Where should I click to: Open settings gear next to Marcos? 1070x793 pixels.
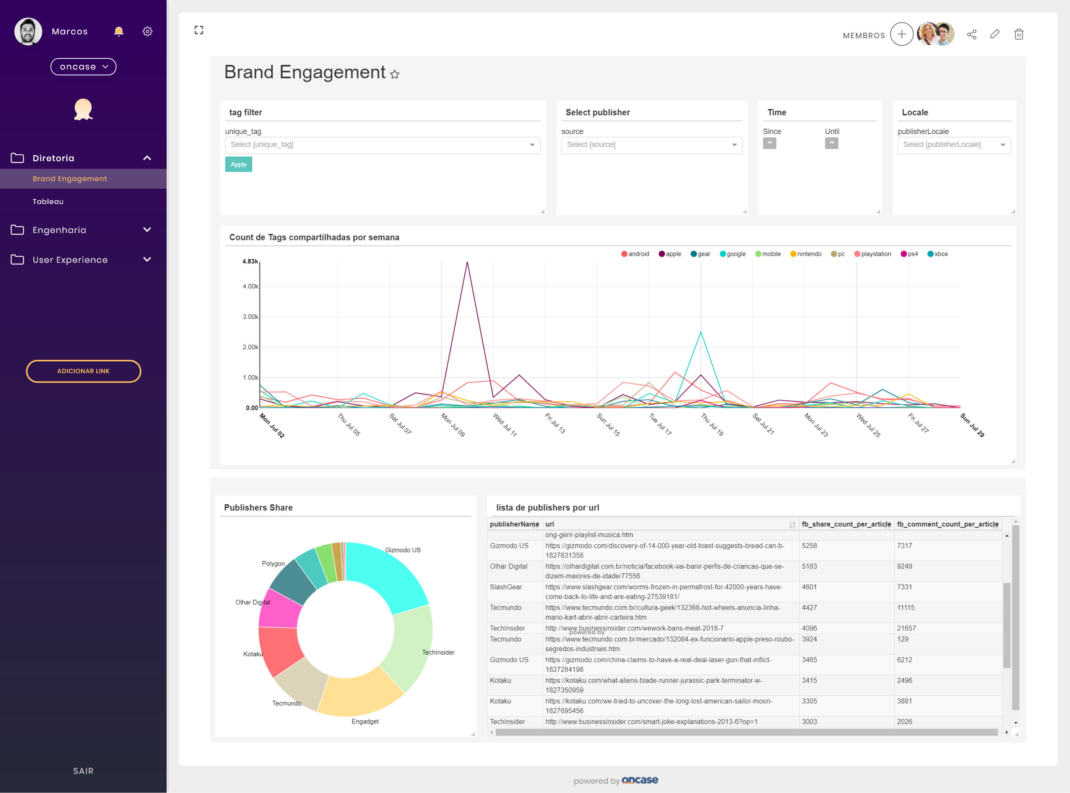pos(148,32)
